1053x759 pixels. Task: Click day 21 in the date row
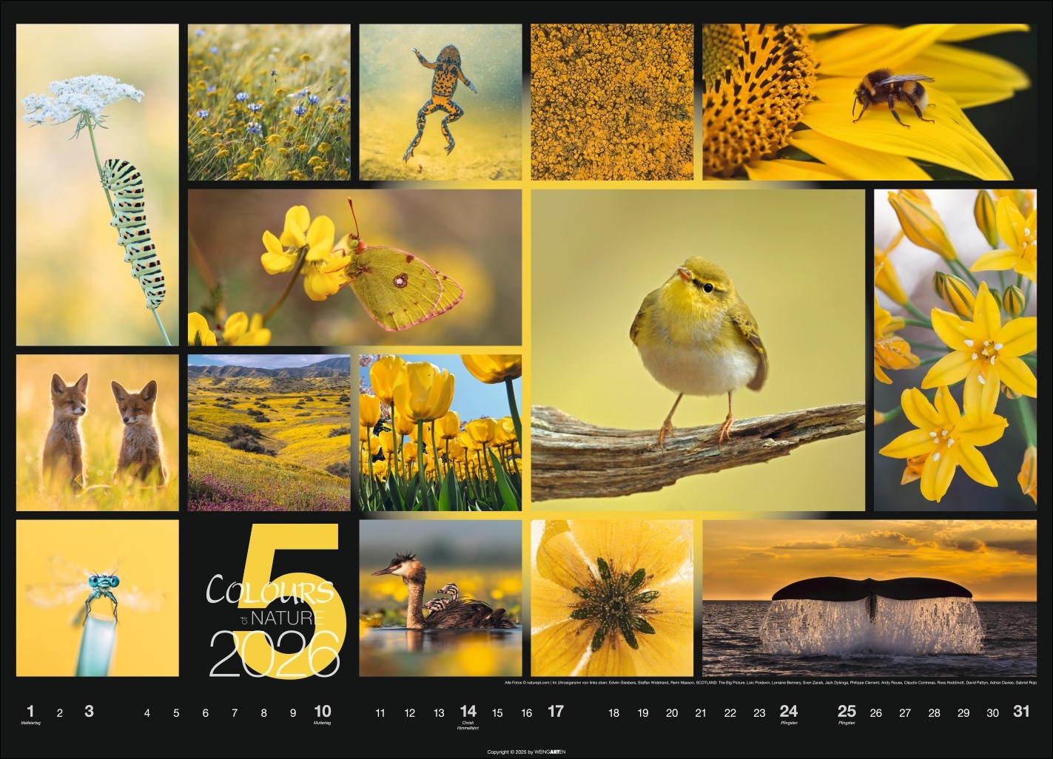coord(701,713)
